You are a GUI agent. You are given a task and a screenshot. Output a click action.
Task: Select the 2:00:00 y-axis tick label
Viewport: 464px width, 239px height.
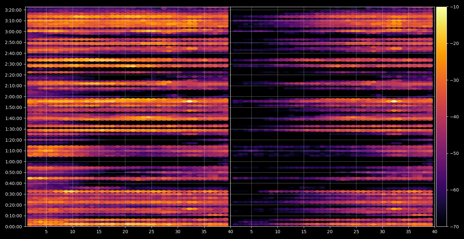[13, 97]
